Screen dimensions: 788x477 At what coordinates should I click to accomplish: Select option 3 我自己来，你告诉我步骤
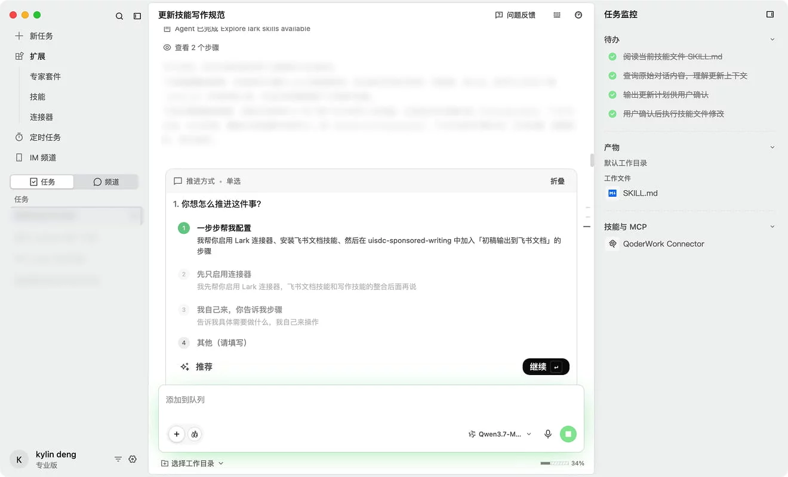point(371,315)
